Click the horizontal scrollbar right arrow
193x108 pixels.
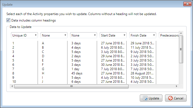pos(177,86)
